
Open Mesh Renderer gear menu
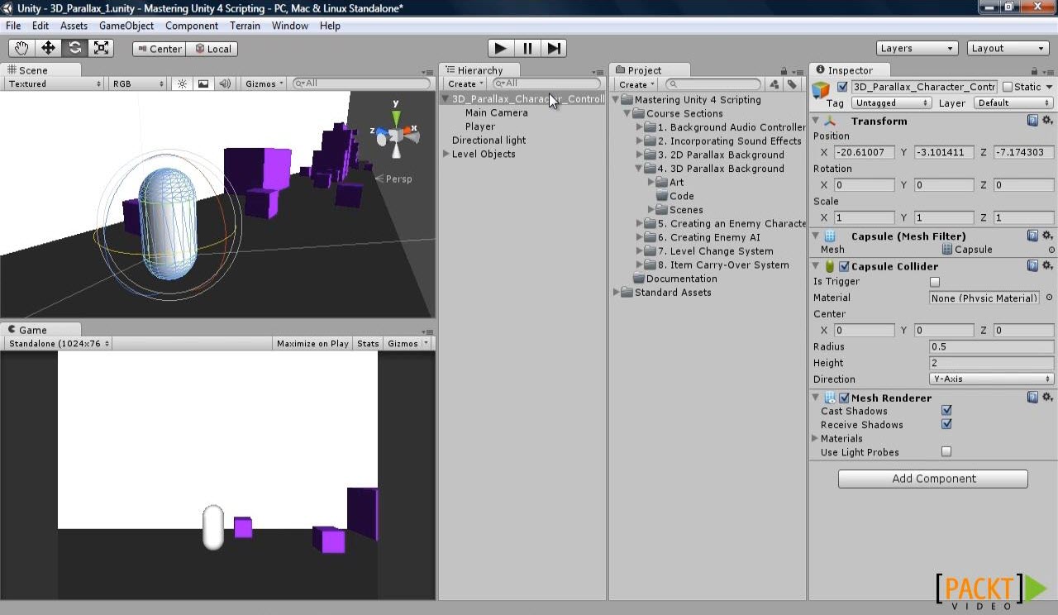coord(1047,398)
